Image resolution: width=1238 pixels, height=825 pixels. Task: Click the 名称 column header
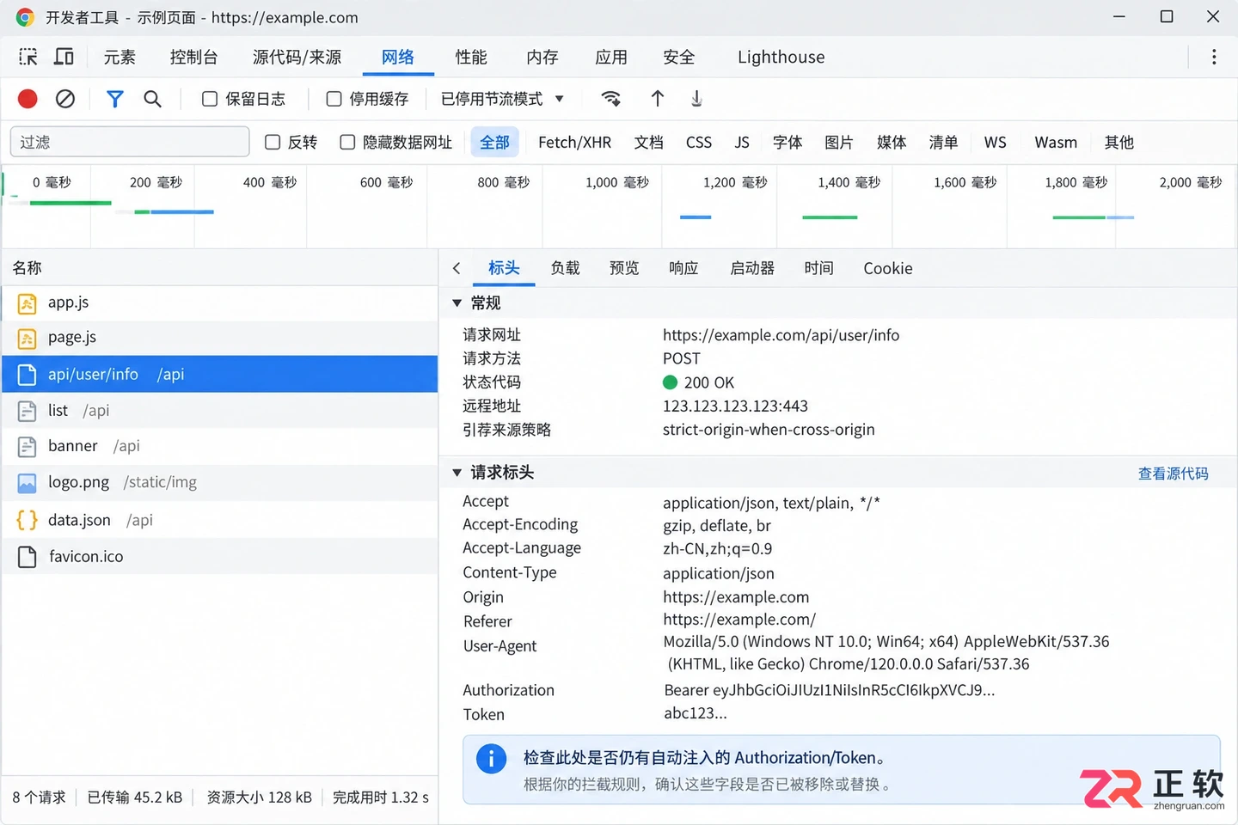coord(27,268)
